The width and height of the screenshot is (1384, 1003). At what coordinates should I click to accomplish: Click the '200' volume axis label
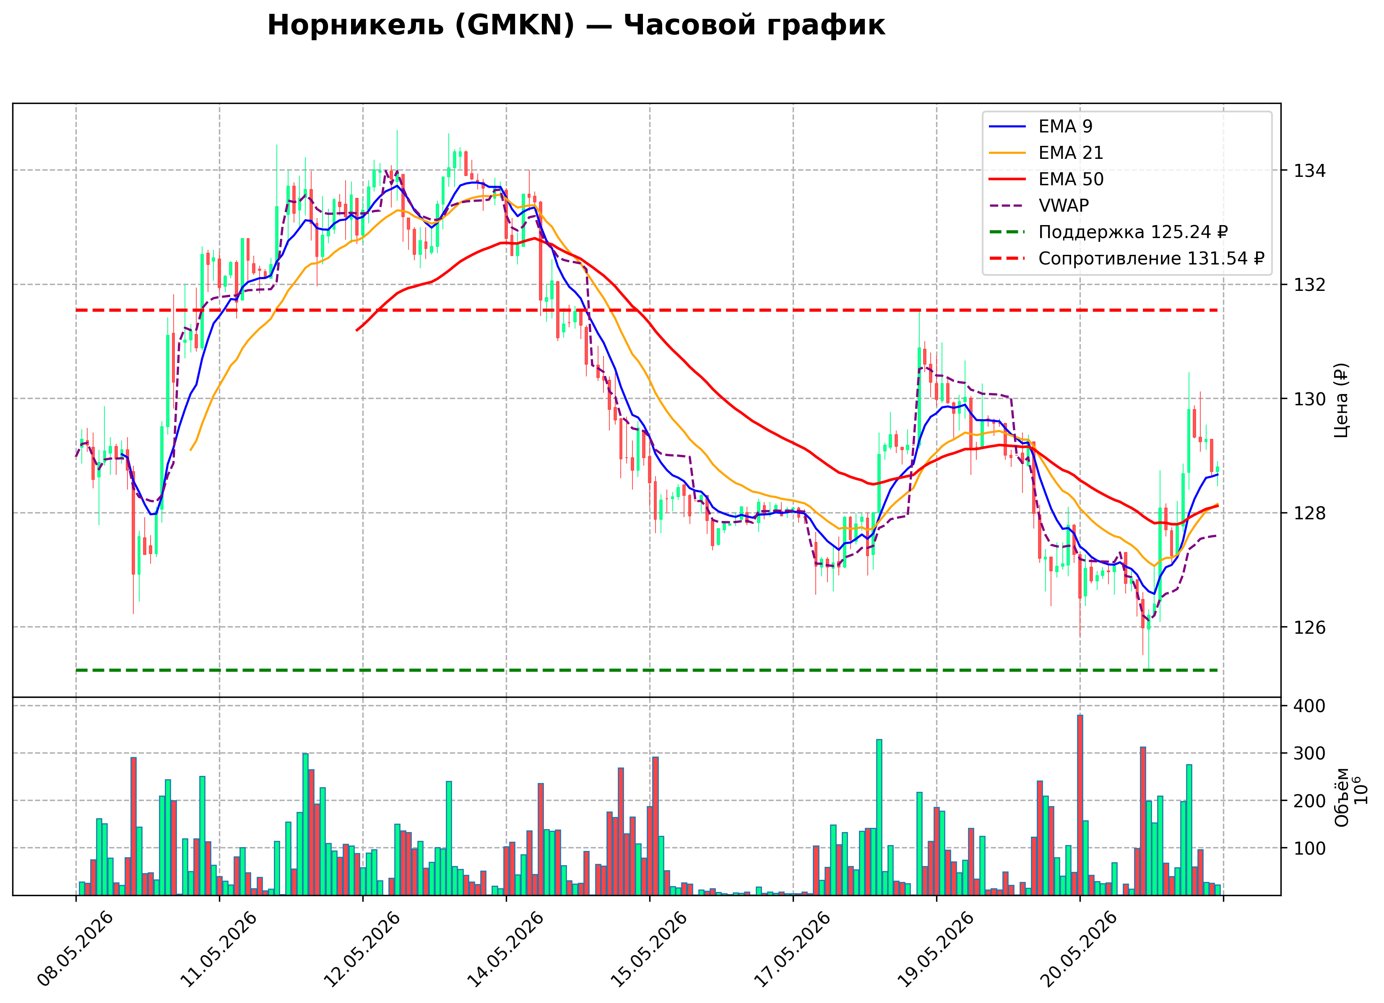[x=1310, y=801]
